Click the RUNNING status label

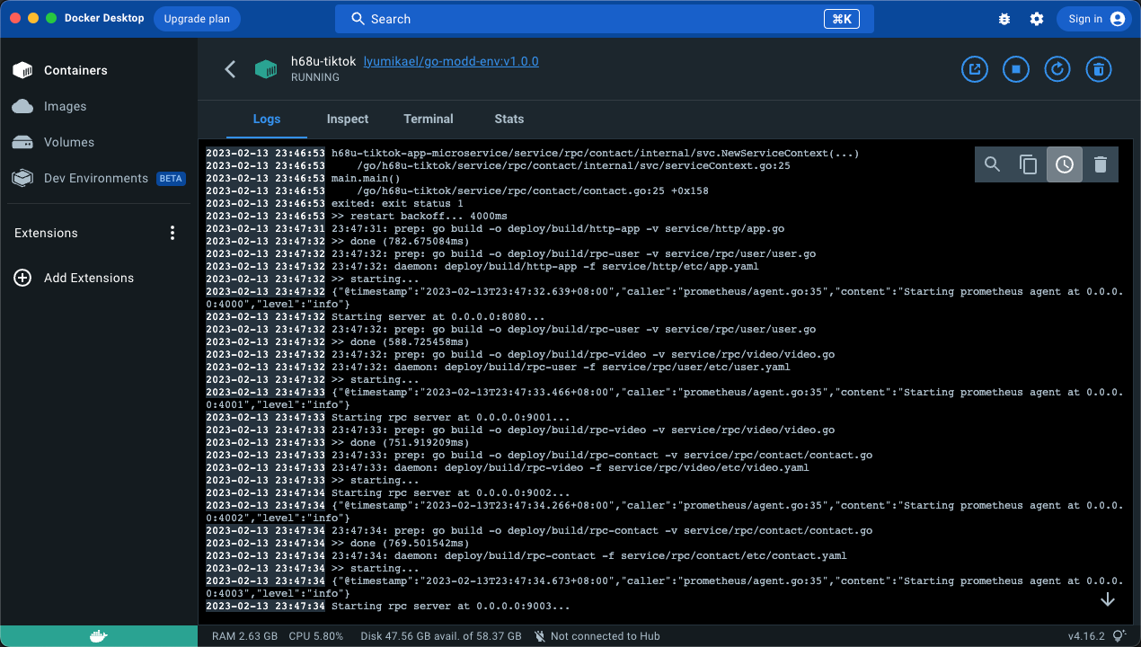315,77
